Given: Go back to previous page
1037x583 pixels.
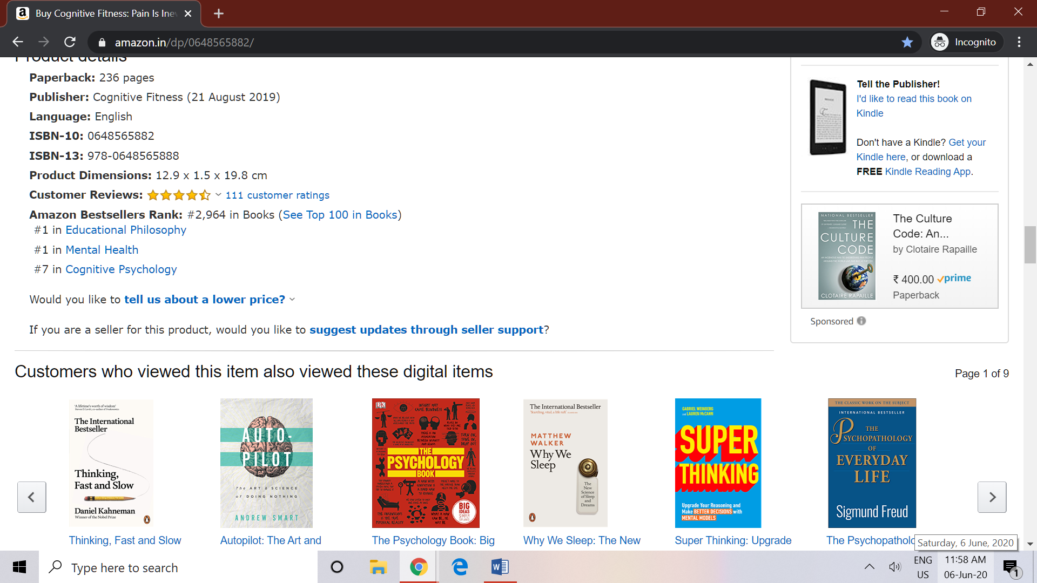Looking at the screenshot, I should 18,42.
